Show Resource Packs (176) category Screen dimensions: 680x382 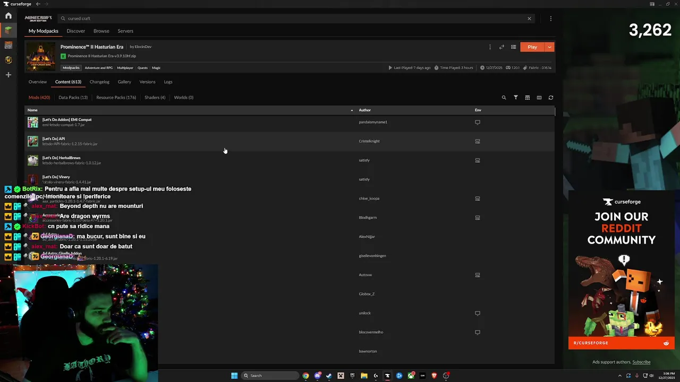point(116,98)
